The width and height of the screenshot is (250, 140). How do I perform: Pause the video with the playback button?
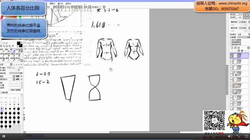4,136
